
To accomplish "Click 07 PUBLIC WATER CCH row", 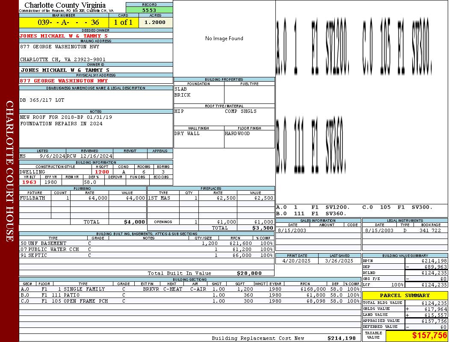I will coord(147,250).
